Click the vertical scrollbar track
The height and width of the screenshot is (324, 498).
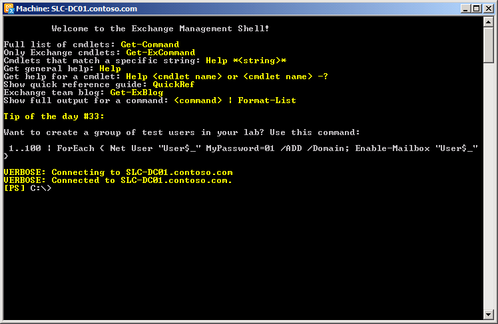pyautogui.click(x=489, y=200)
